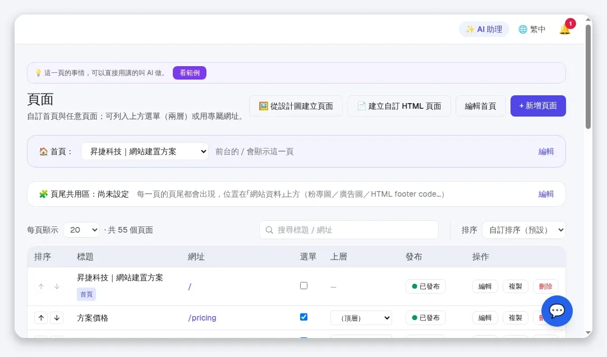Click 刪除 button in 昇捷科技 row
The width and height of the screenshot is (607, 357).
pyautogui.click(x=545, y=286)
